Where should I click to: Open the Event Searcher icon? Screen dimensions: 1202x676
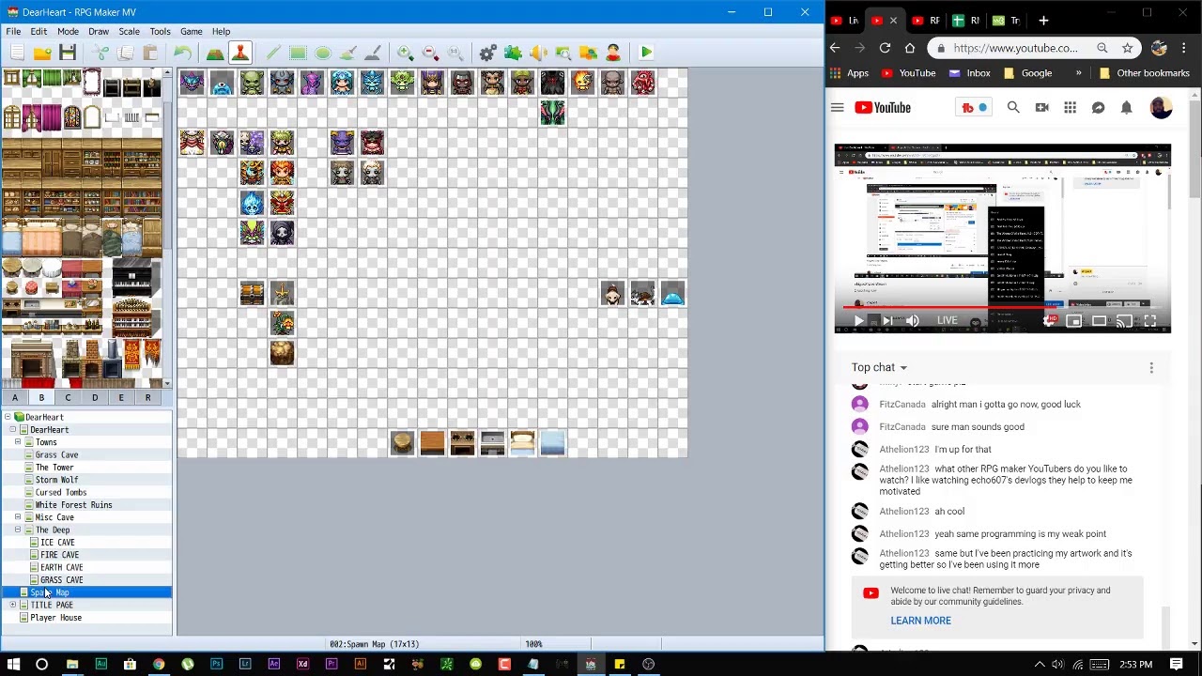pyautogui.click(x=562, y=53)
